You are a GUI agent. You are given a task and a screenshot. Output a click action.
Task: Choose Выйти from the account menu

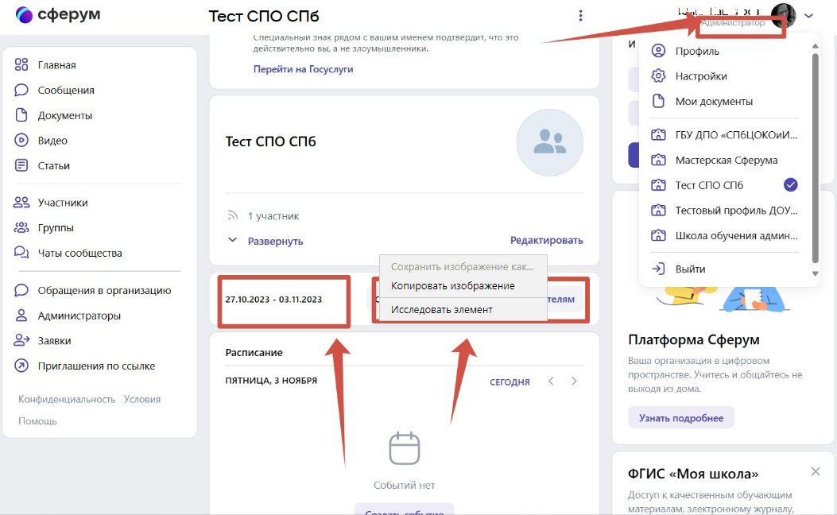point(690,269)
